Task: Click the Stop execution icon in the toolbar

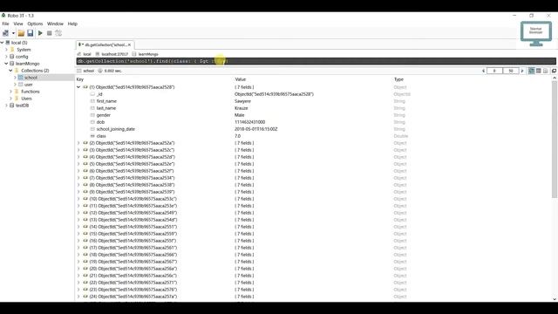Action: pyautogui.click(x=50, y=33)
